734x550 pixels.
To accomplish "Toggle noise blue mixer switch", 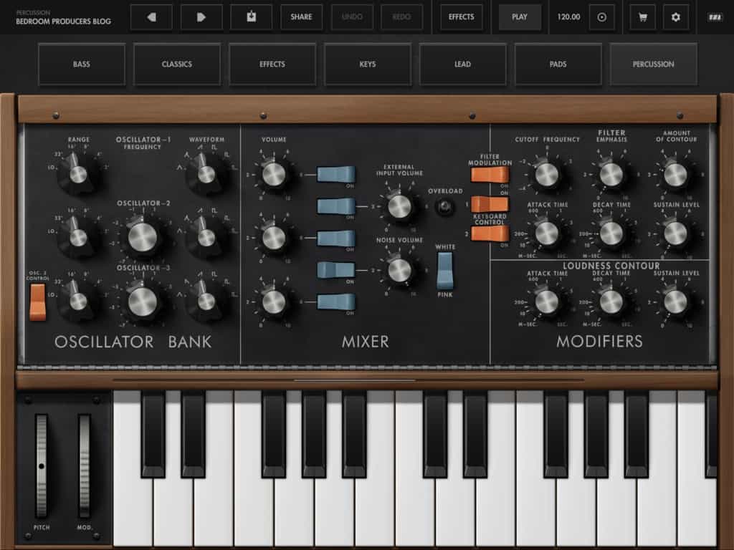I will [x=336, y=270].
